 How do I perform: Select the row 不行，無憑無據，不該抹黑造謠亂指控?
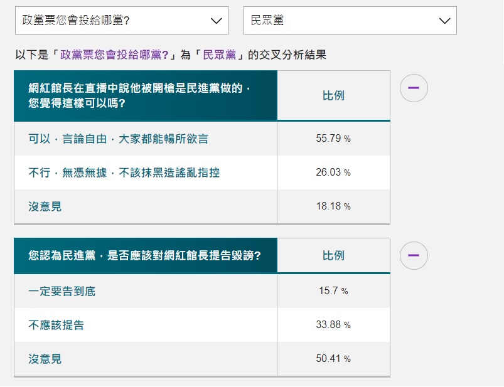tap(202, 172)
